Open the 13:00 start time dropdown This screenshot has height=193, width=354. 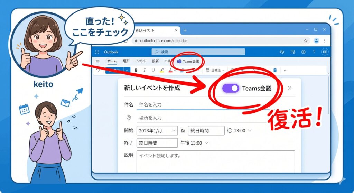[240, 131]
